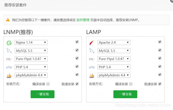Click 一键安装 button under LNMP
This screenshot has height=110, width=173.
(42, 94)
